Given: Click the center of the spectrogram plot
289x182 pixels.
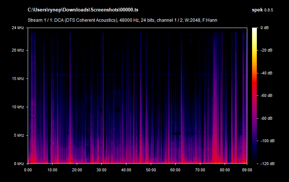Looking at the screenshot, I should point(137,96).
